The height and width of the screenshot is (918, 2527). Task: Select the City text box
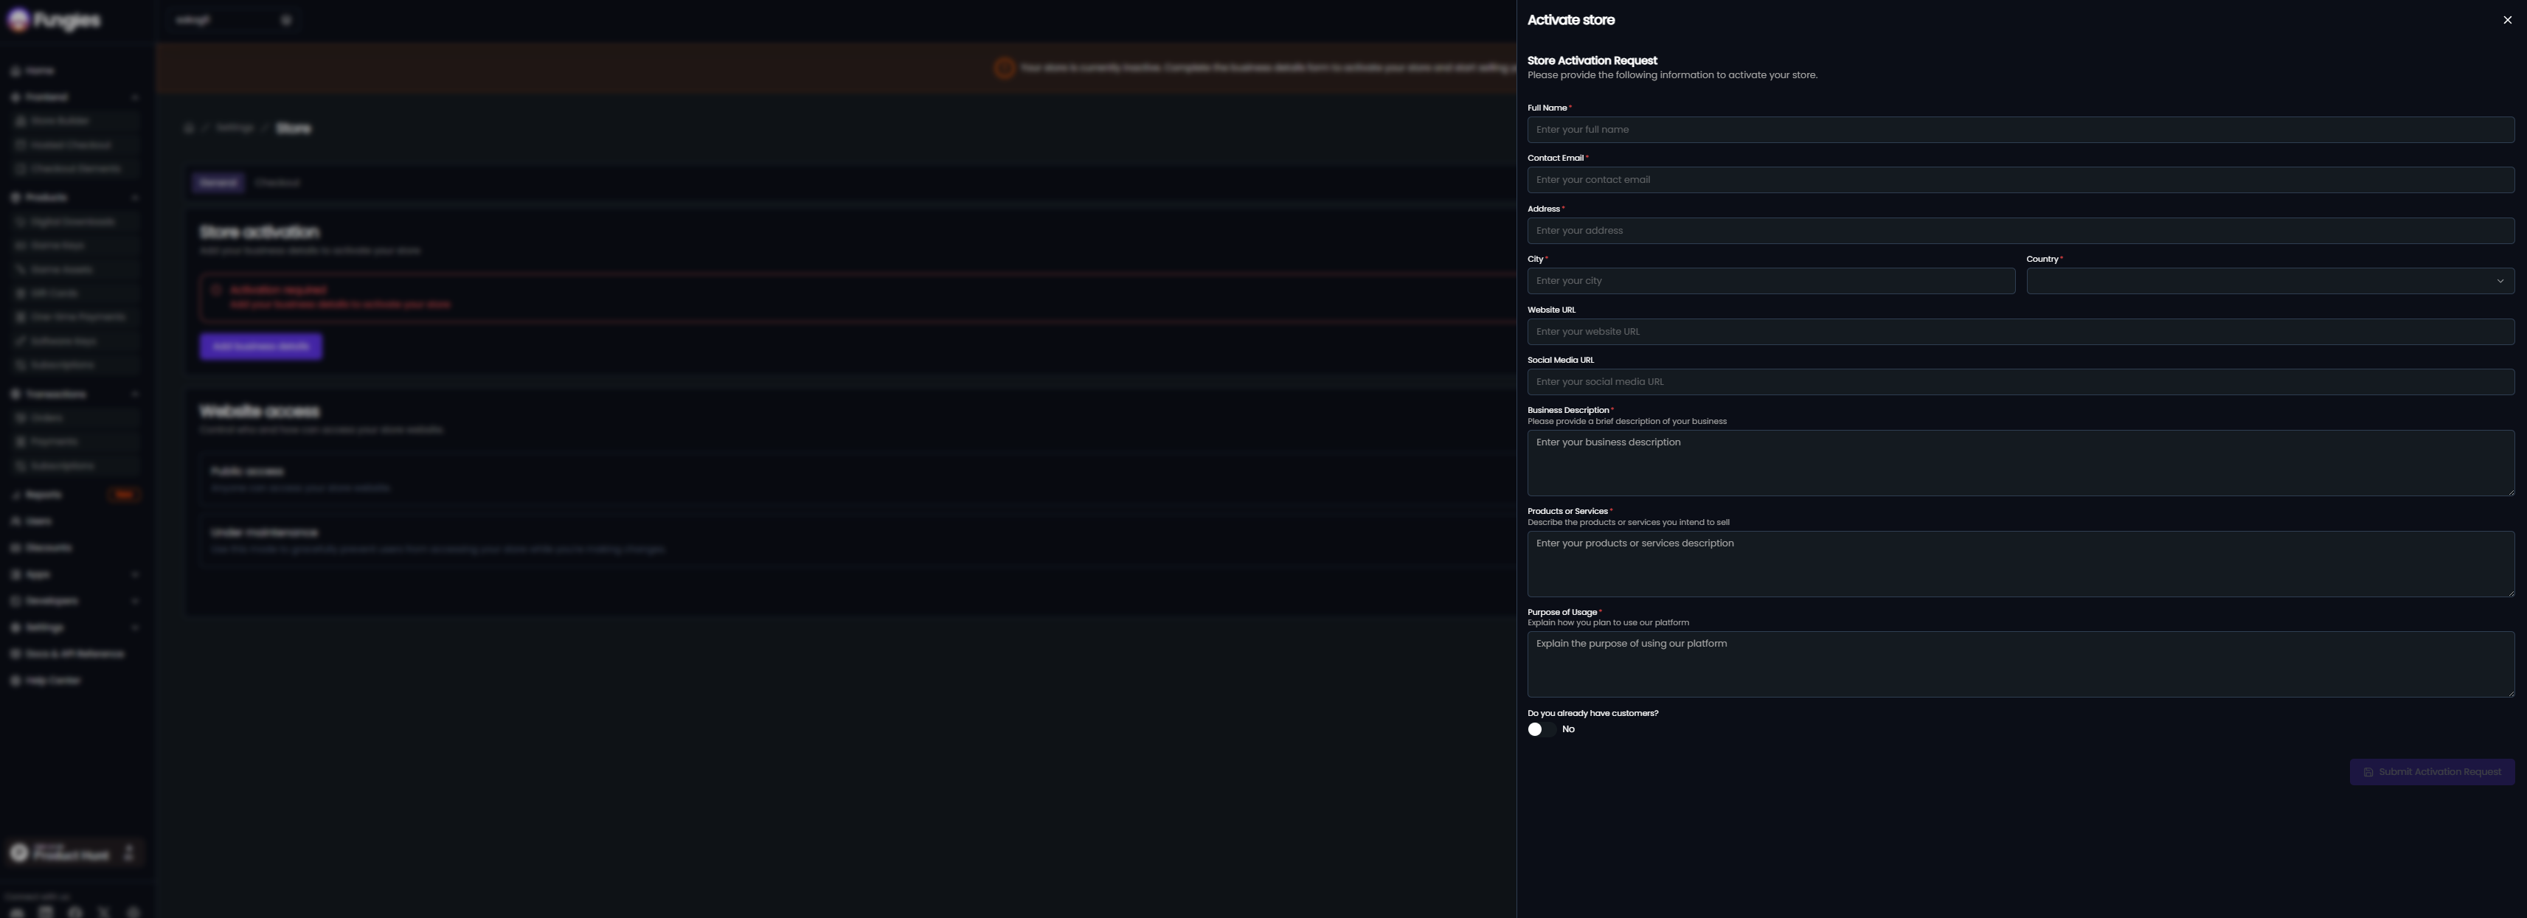click(1769, 280)
